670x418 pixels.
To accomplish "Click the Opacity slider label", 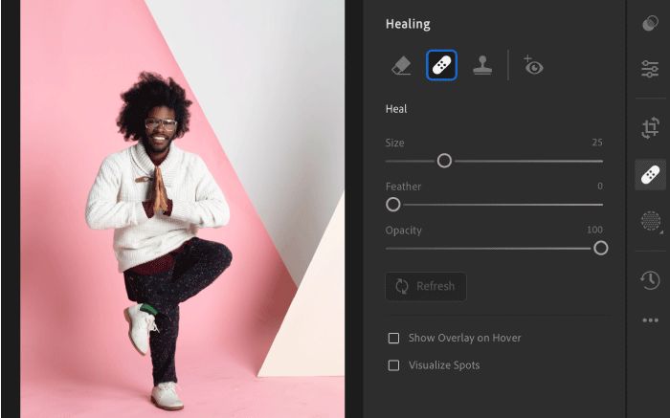I will coord(403,231).
